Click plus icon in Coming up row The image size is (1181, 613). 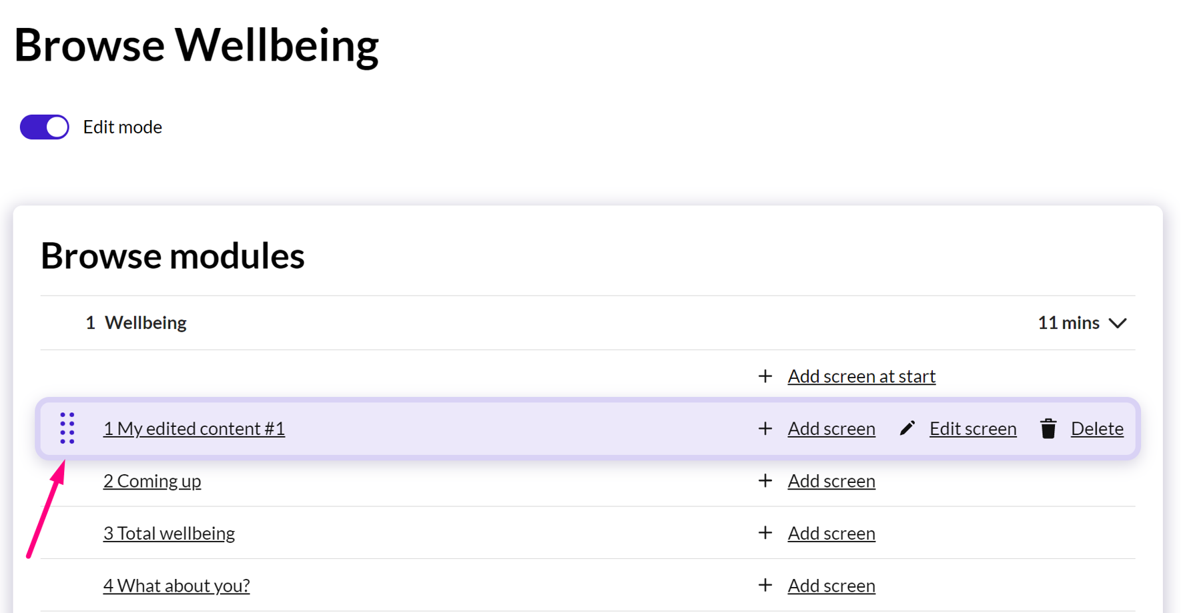click(x=765, y=481)
